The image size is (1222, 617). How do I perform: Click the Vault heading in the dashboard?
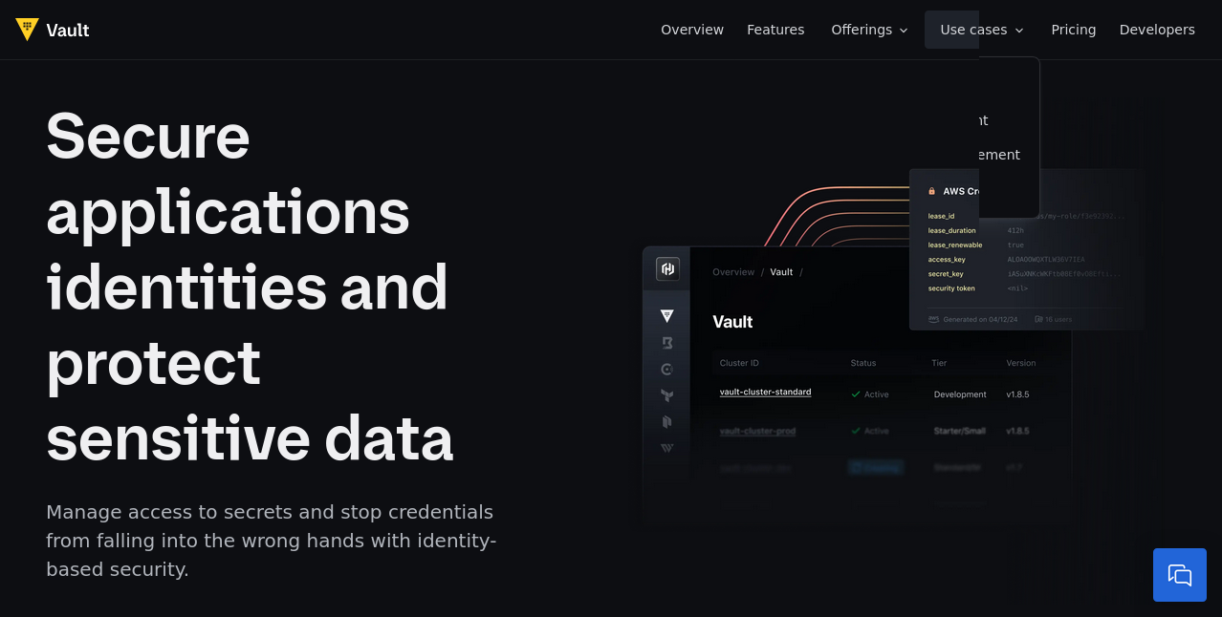point(732,322)
